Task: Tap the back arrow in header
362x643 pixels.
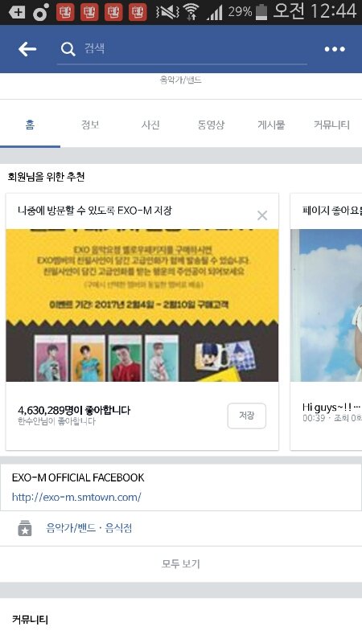Action: pos(27,49)
